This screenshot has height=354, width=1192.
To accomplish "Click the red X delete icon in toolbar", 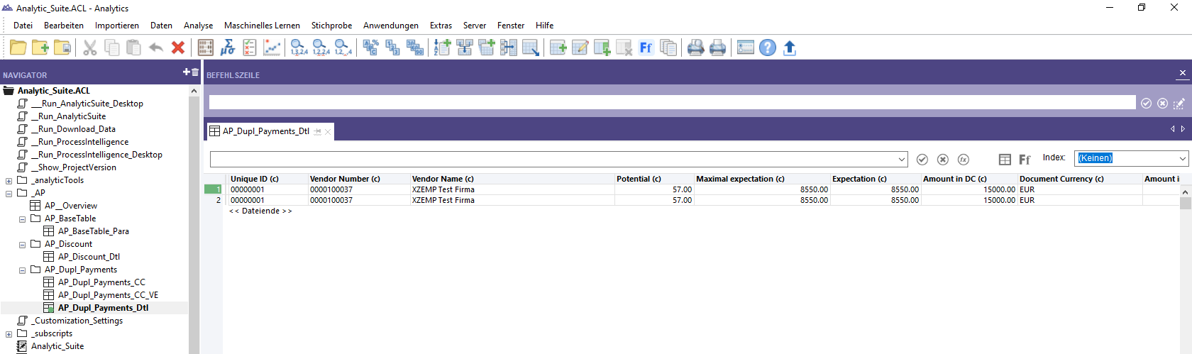I will [178, 48].
